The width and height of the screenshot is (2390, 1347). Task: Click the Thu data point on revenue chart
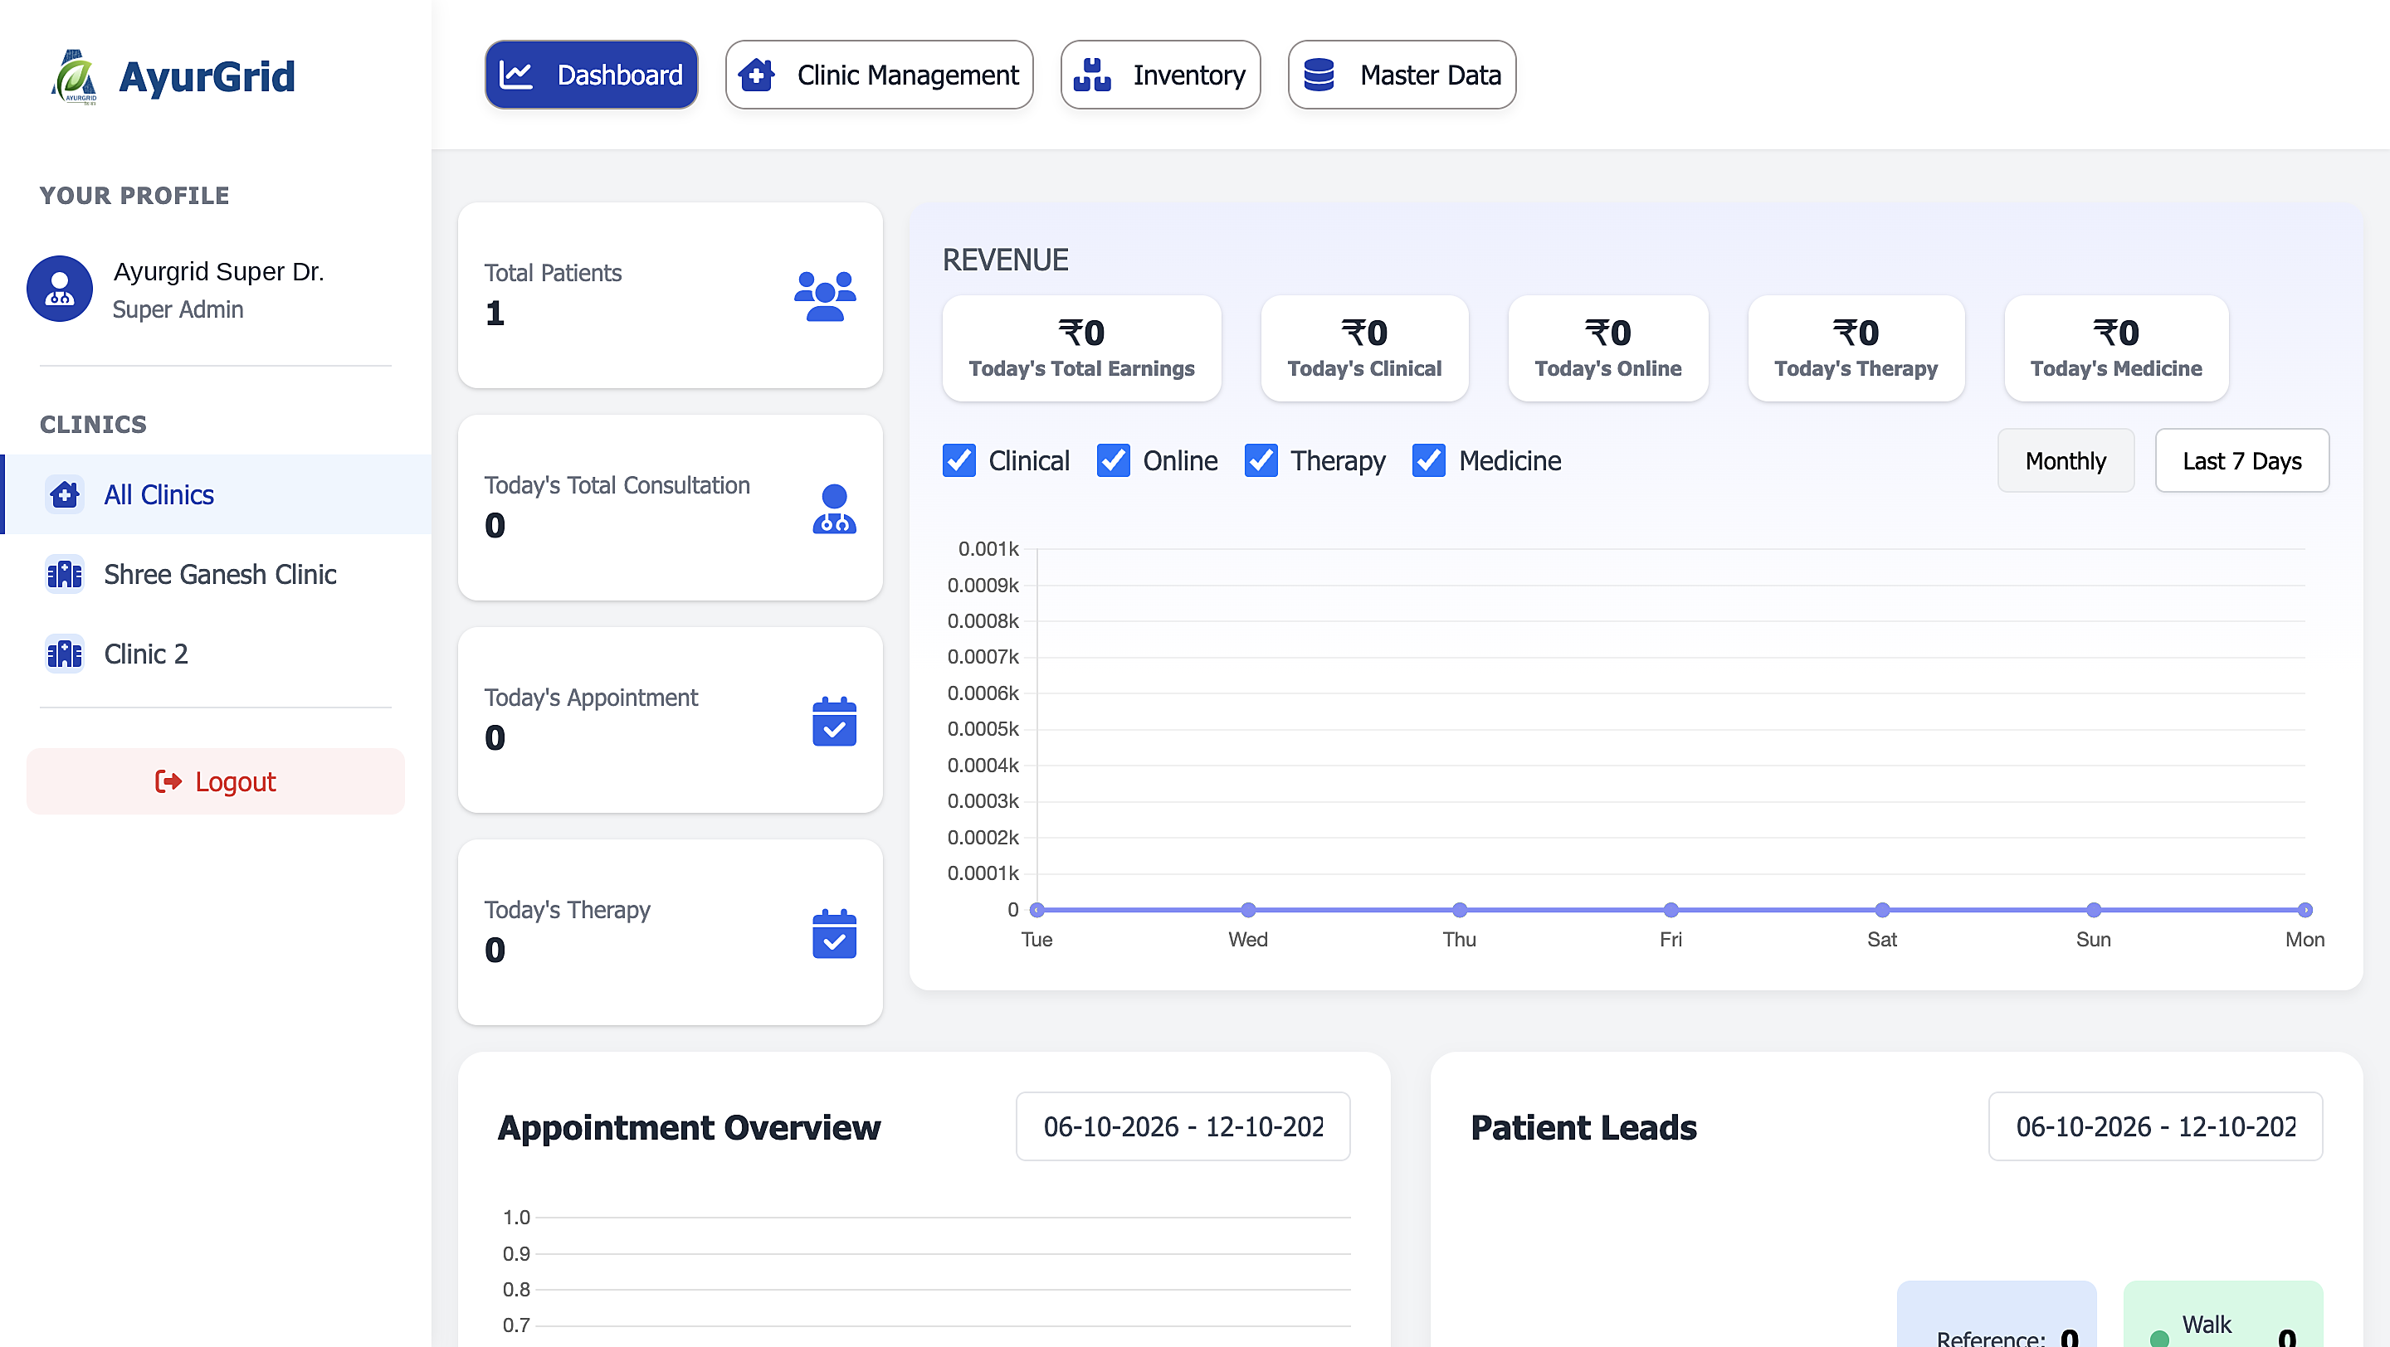(x=1460, y=909)
